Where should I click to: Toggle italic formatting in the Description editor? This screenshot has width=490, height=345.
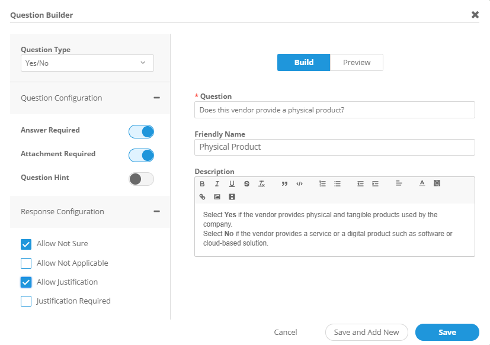tap(217, 184)
